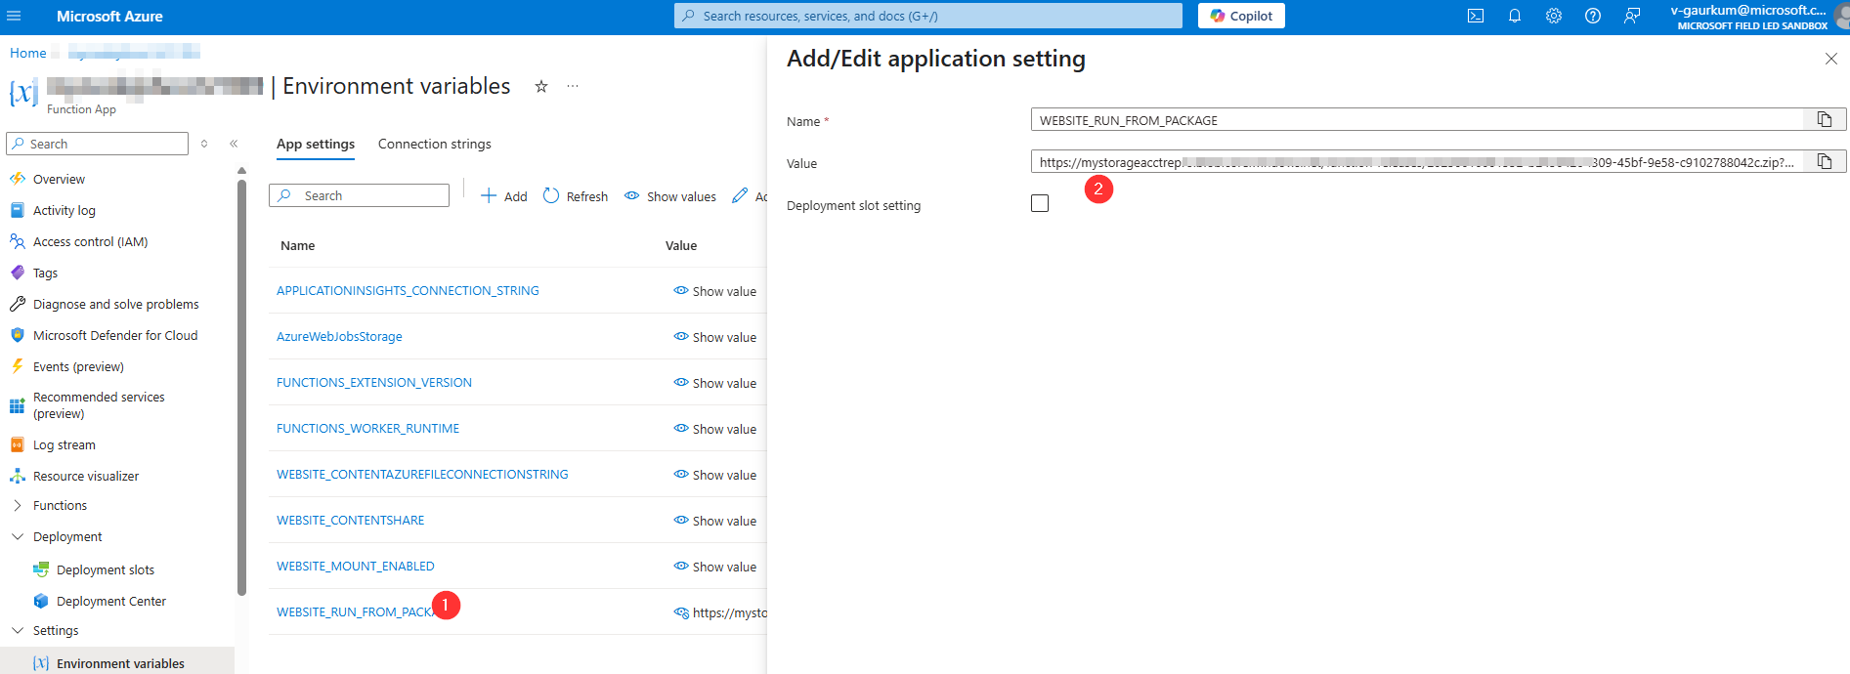The width and height of the screenshot is (1850, 674).
Task: Hide the WEBSITE_RUN_FROM_PACKAGE value
Action: point(681,612)
